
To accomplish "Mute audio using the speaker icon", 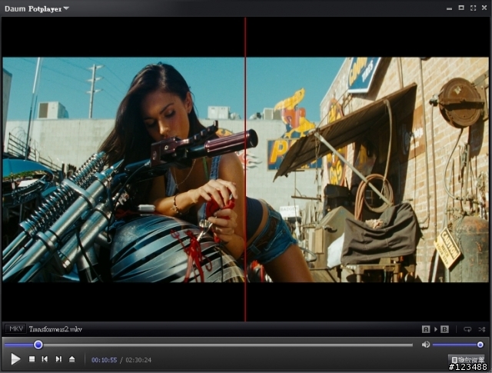I will pyautogui.click(x=426, y=345).
